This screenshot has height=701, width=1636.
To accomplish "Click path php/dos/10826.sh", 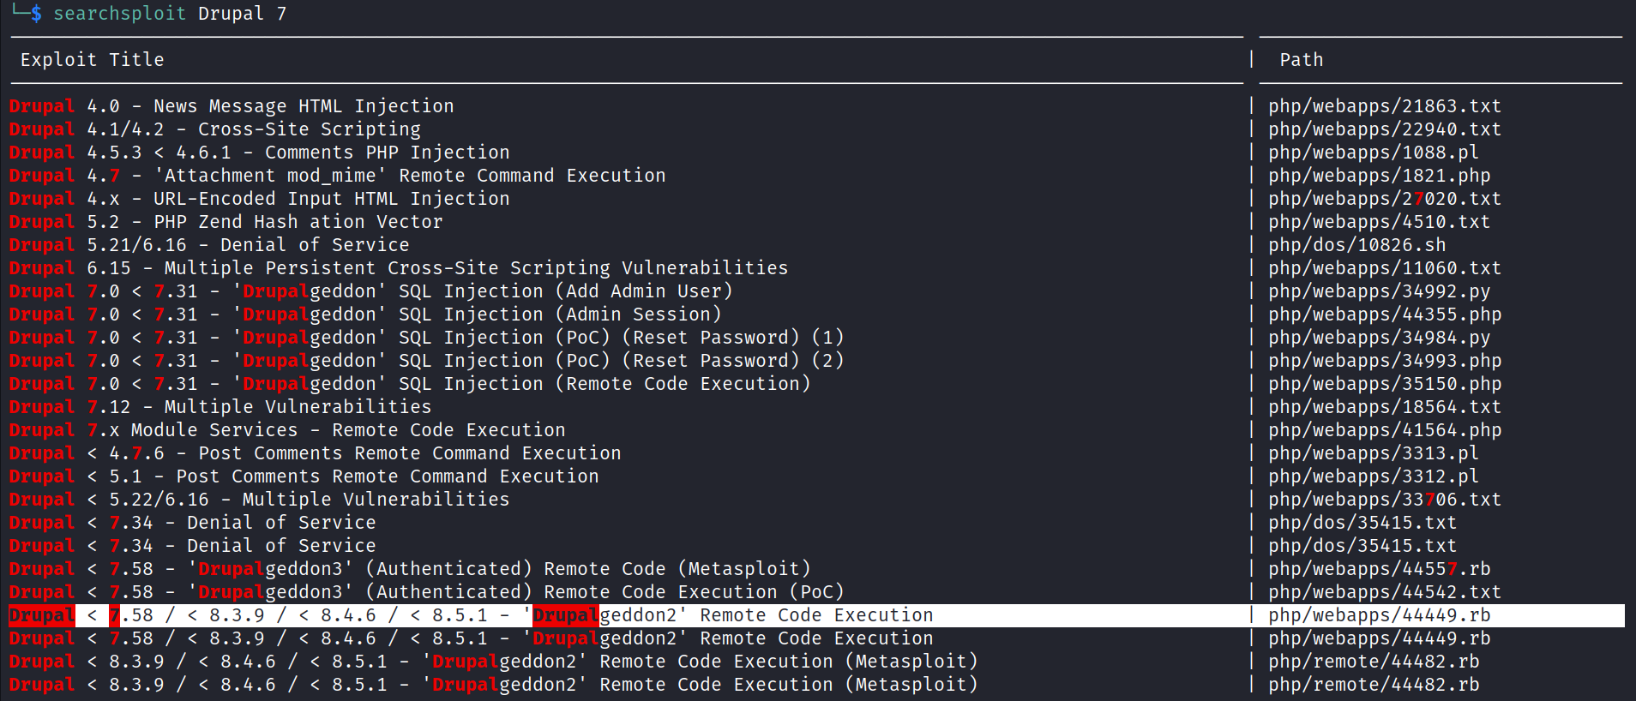I will [1356, 245].
